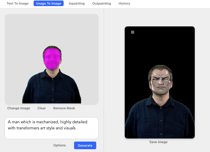210x152 pixels.
Task: Hit the blue Generate button
Action: point(85,145)
